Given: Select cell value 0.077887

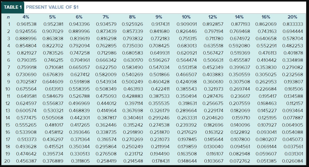Looking at the screenshot, I should (293, 118).
